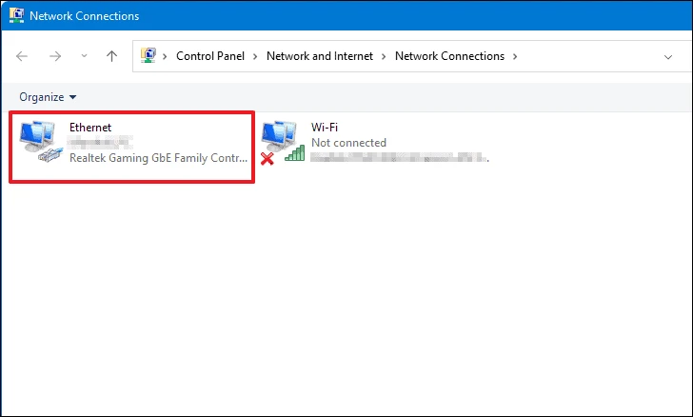The width and height of the screenshot is (693, 417).
Task: Select Control Panel in the breadcrumb
Action: 210,56
